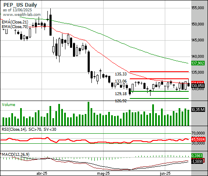The width and height of the screenshot is (208, 176).
Task: Select the 155,000 price axis label
Action: click(198, 8)
